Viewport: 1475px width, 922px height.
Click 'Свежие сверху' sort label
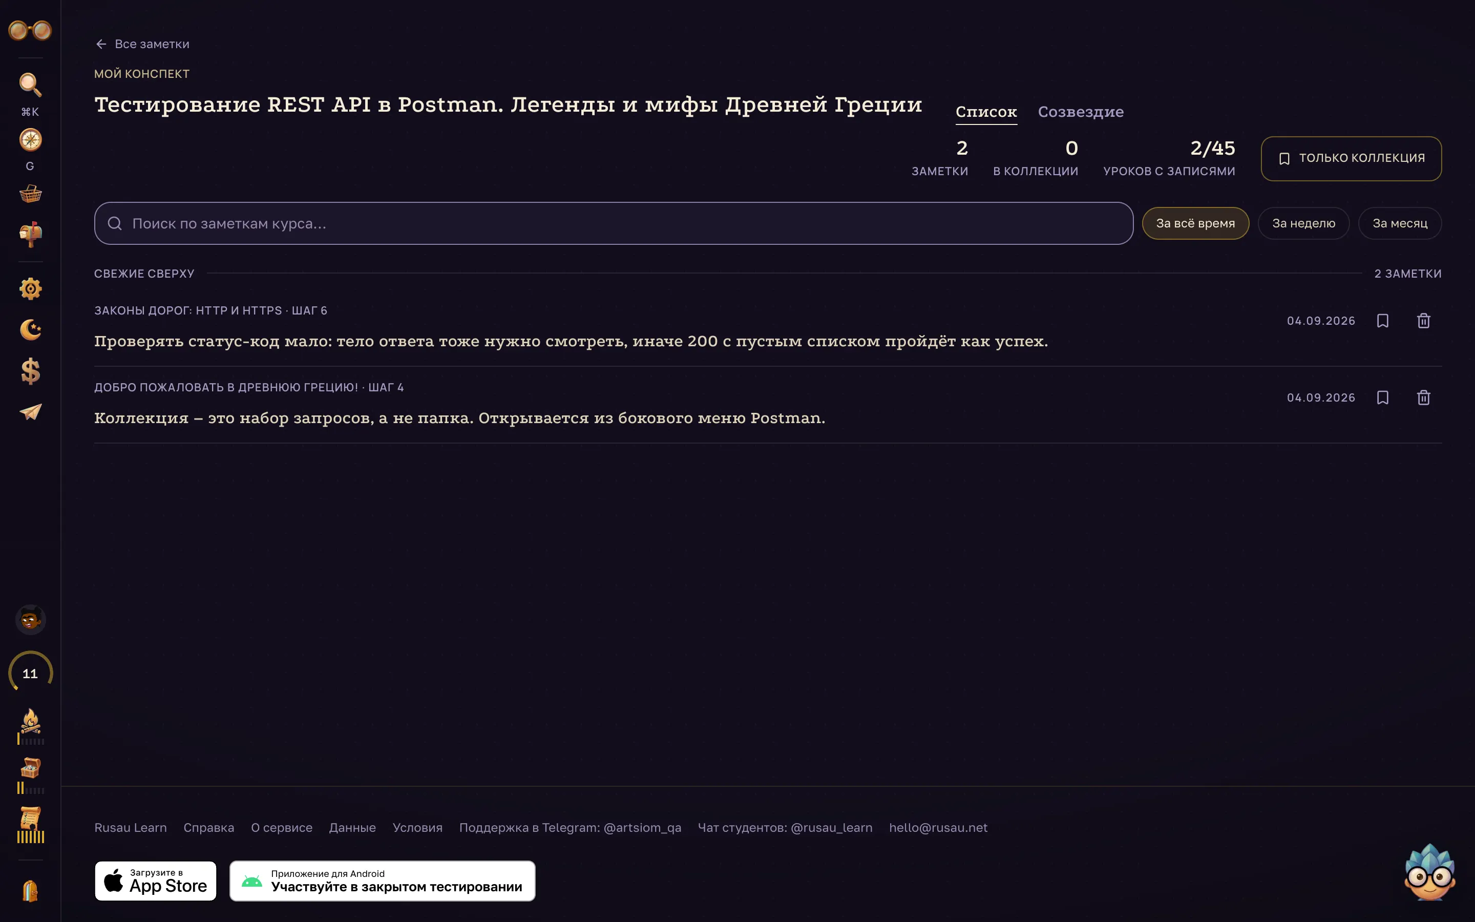tap(144, 274)
